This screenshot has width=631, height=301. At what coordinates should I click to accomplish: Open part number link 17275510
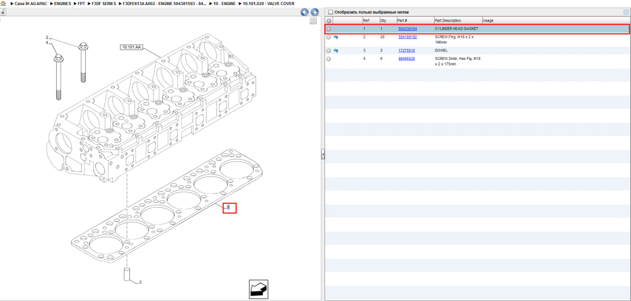click(406, 50)
